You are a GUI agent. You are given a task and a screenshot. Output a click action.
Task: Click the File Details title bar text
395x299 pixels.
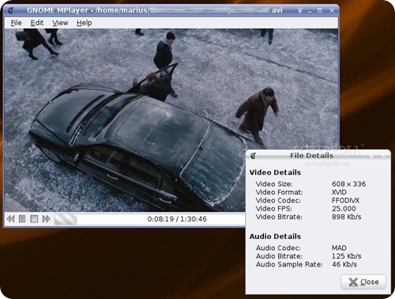tap(311, 155)
